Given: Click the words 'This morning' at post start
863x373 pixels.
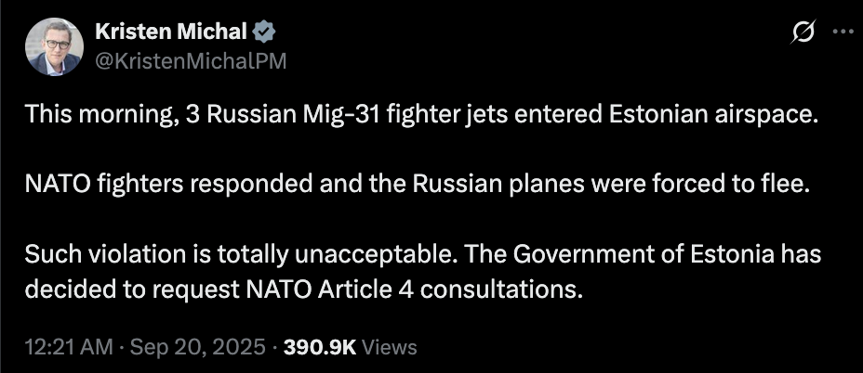Looking at the screenshot, I should [101, 115].
